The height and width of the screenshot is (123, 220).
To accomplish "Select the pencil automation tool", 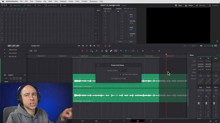I will click(x=96, y=51).
